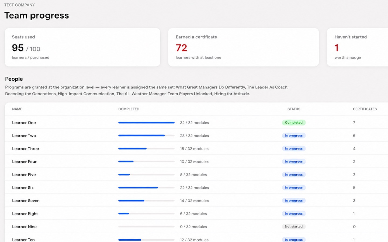Click Learner Five's In progress badge

click(x=294, y=175)
